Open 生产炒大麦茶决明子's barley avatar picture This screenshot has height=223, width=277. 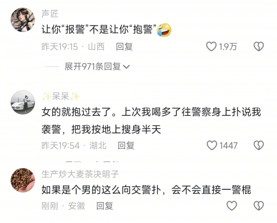(x=23, y=180)
